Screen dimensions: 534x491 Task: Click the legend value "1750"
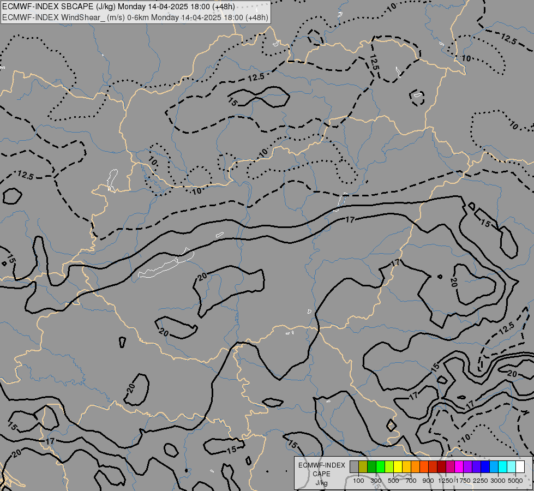click(463, 481)
